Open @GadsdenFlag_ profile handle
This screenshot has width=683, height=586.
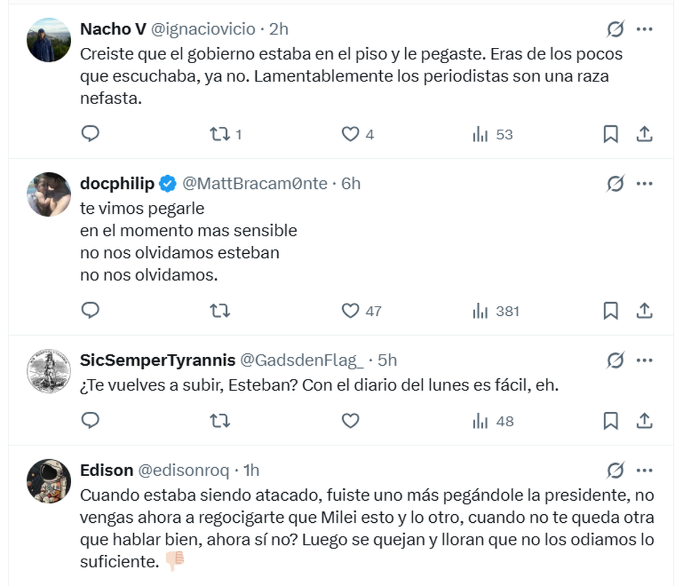(301, 360)
